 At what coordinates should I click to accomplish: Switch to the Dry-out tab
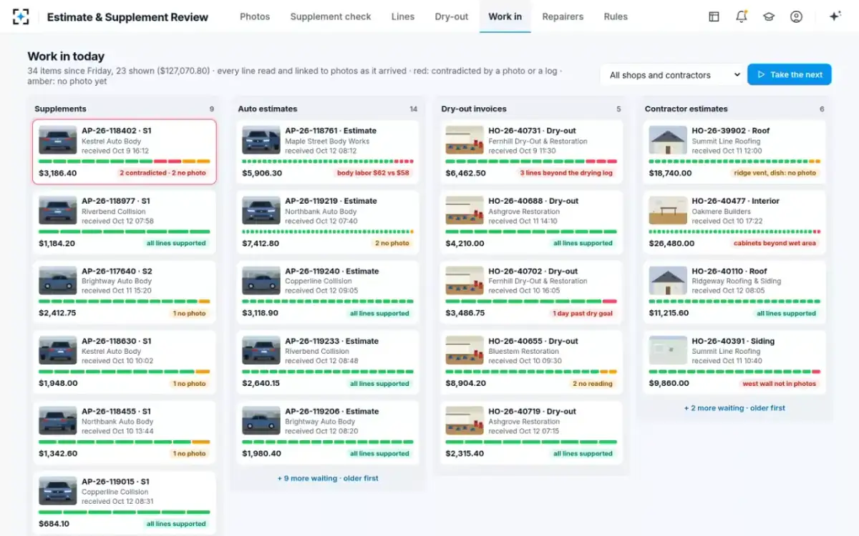452,16
